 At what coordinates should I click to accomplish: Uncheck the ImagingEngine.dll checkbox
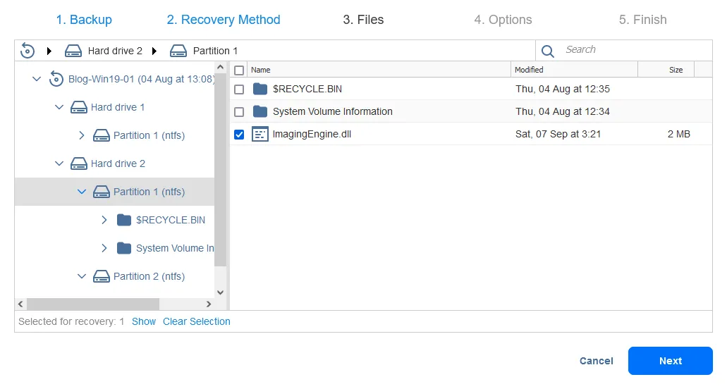[x=239, y=134]
